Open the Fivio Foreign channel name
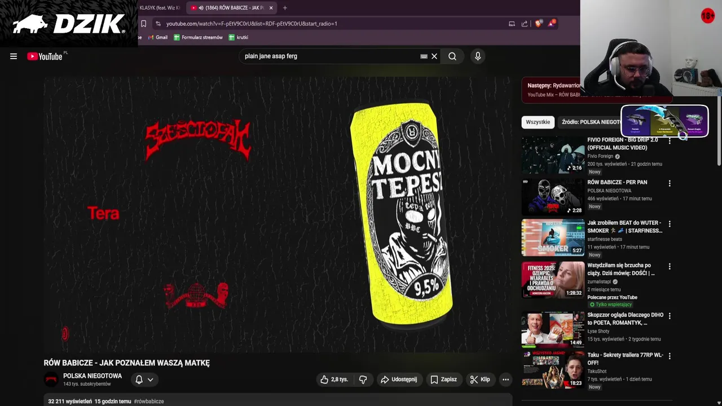Screen dimensions: 722x406 coord(600,156)
